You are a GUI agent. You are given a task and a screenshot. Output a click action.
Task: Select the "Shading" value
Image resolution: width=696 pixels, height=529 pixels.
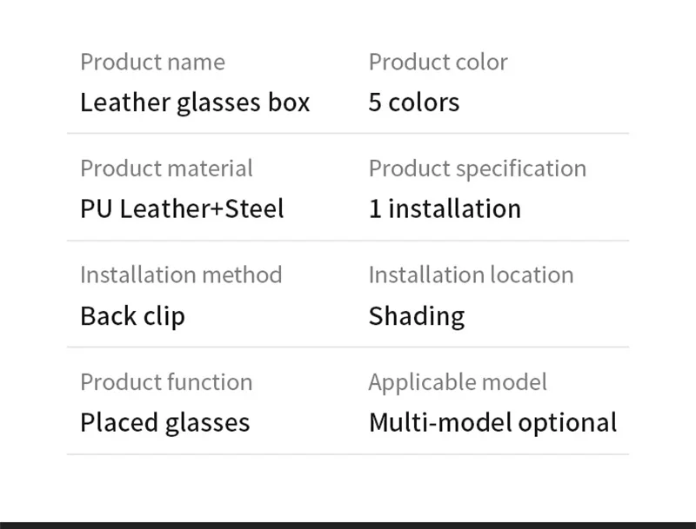pos(416,316)
